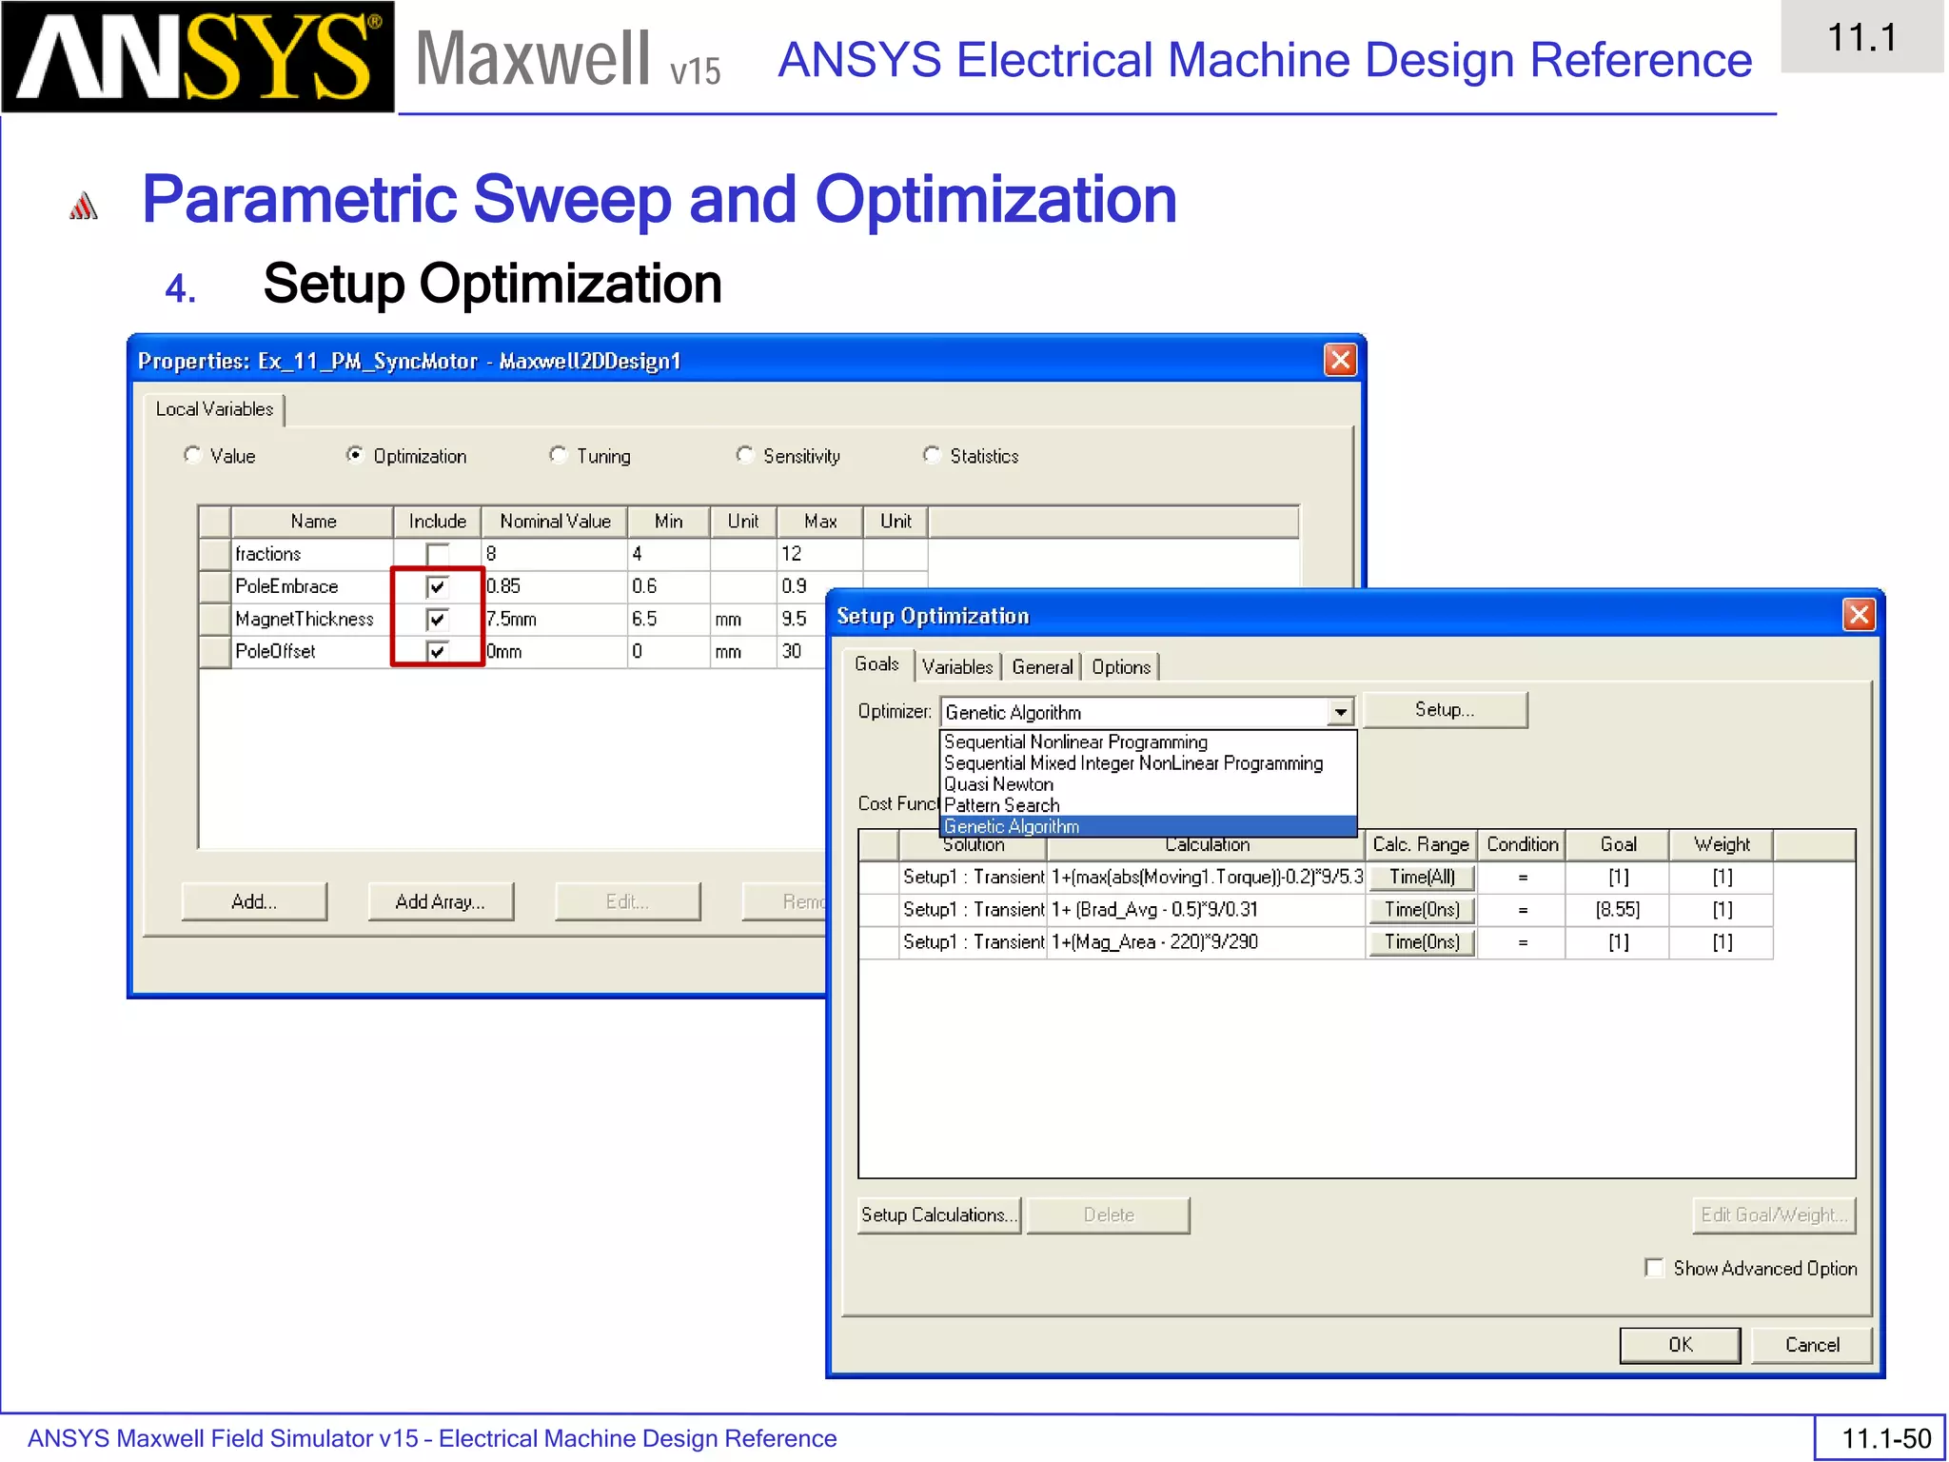The width and height of the screenshot is (1949, 1462).
Task: Click the MagnetThickness variable name
Action: 305,619
